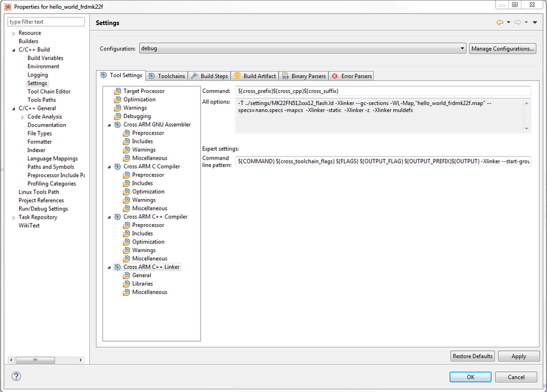This screenshot has width=547, height=392.
Task: Select Project References in sidebar
Action: coord(41,200)
